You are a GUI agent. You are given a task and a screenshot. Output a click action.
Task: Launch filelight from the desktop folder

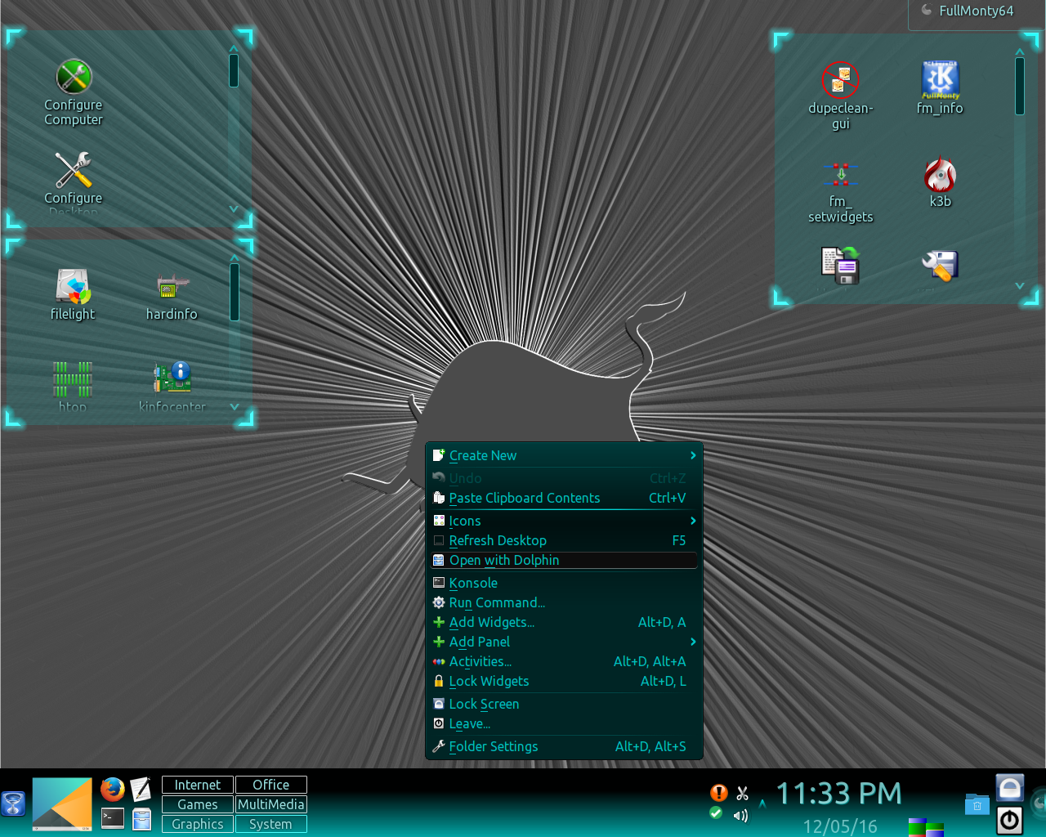click(x=73, y=294)
